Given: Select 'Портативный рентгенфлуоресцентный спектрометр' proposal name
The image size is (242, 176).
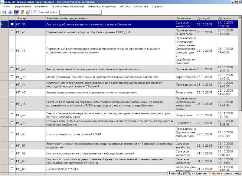Looking at the screenshot, I should point(110,51).
